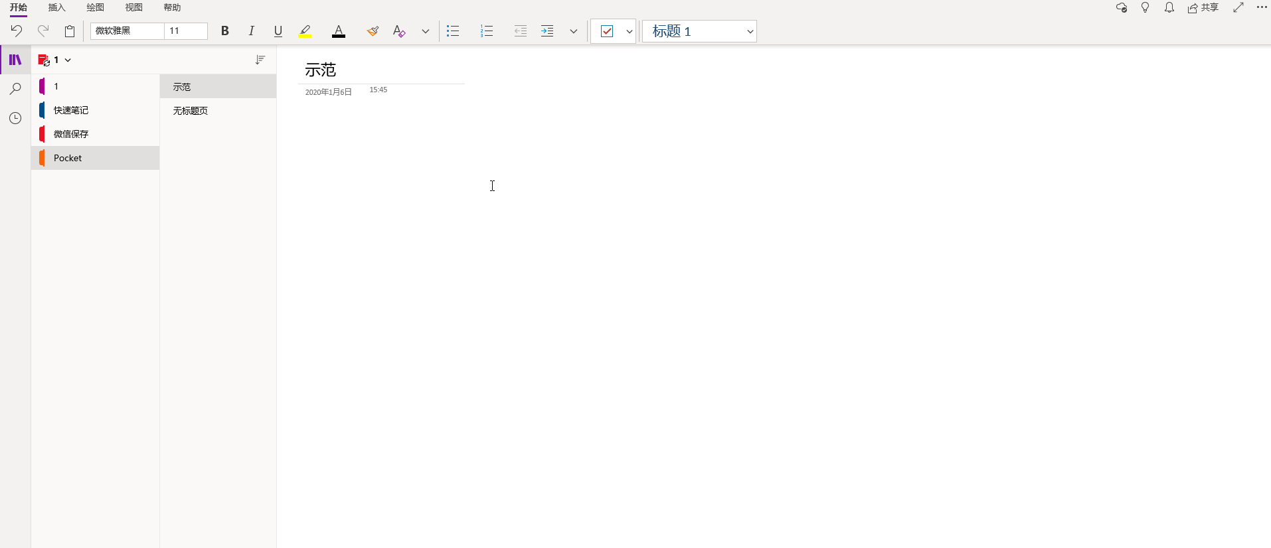Insert a numbered list

tap(487, 31)
